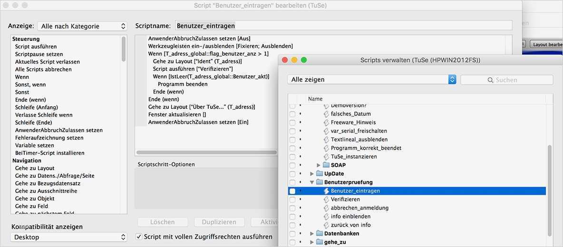Open the Alle zeigen filter dropdown
The height and width of the screenshot is (247, 563).
[x=372, y=80]
